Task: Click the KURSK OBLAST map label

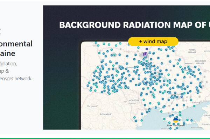Action: click(192, 51)
